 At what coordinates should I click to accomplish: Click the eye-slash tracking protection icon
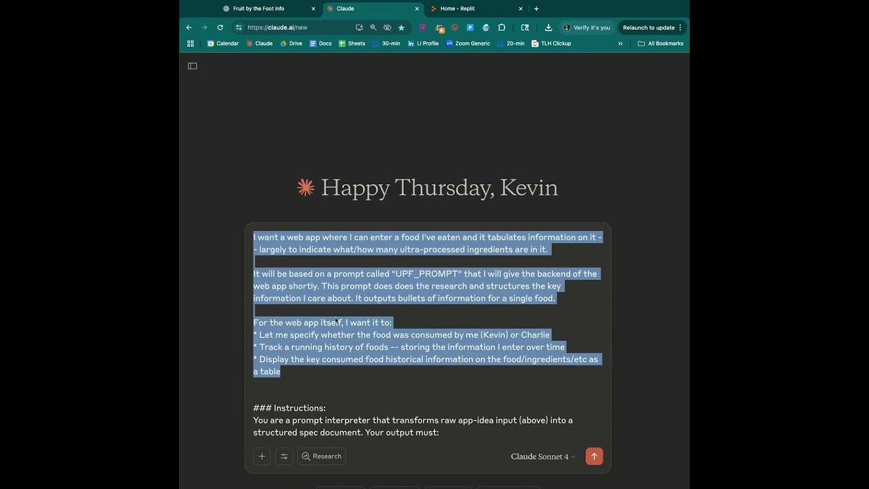pyautogui.click(x=387, y=28)
